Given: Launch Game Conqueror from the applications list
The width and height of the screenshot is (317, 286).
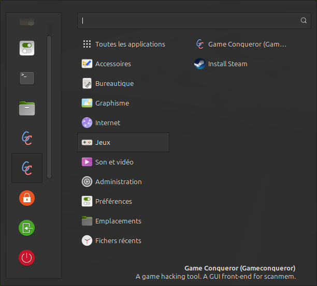Looking at the screenshot, I should click(x=241, y=44).
